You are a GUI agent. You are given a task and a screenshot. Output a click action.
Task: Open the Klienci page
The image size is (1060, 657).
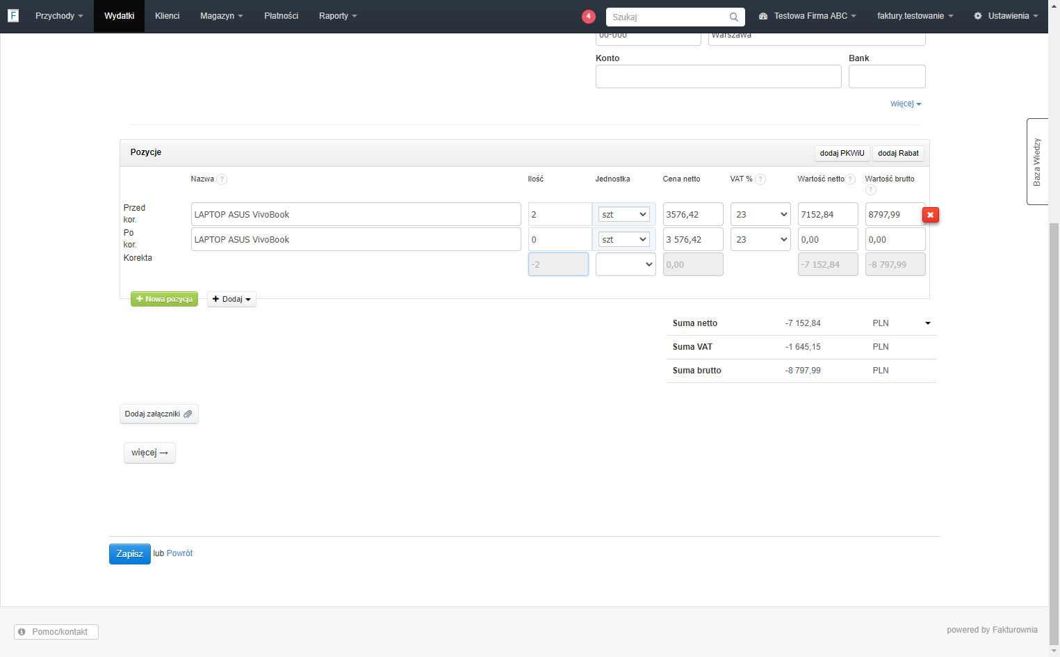[168, 16]
